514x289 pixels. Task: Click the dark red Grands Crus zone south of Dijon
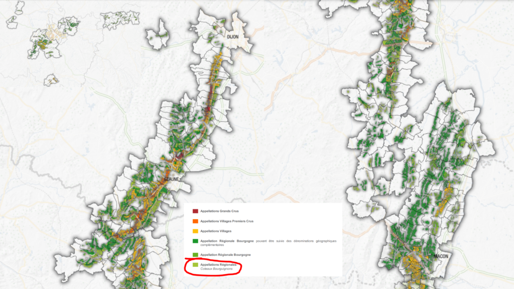click(x=208, y=109)
